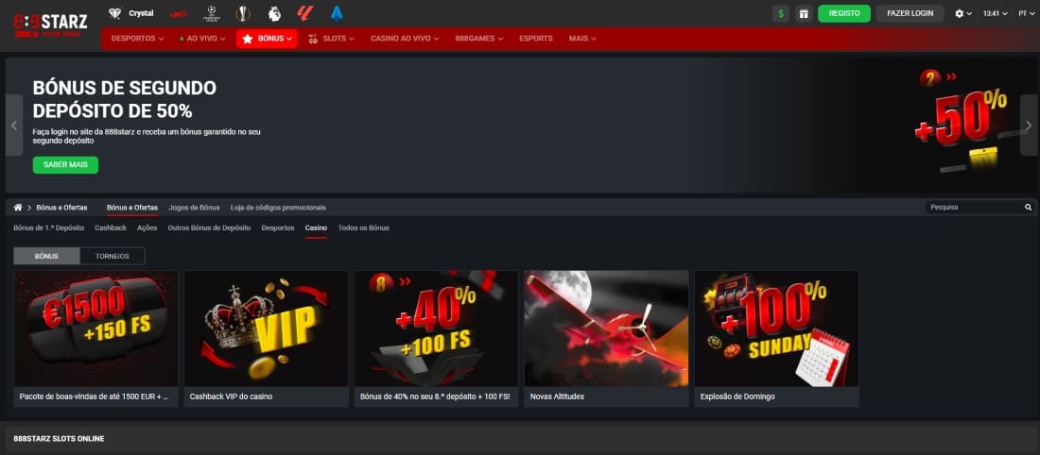Click the 888STARZ SLOTS ONLINE heading
Viewport: 1040px width, 455px height.
click(x=59, y=438)
